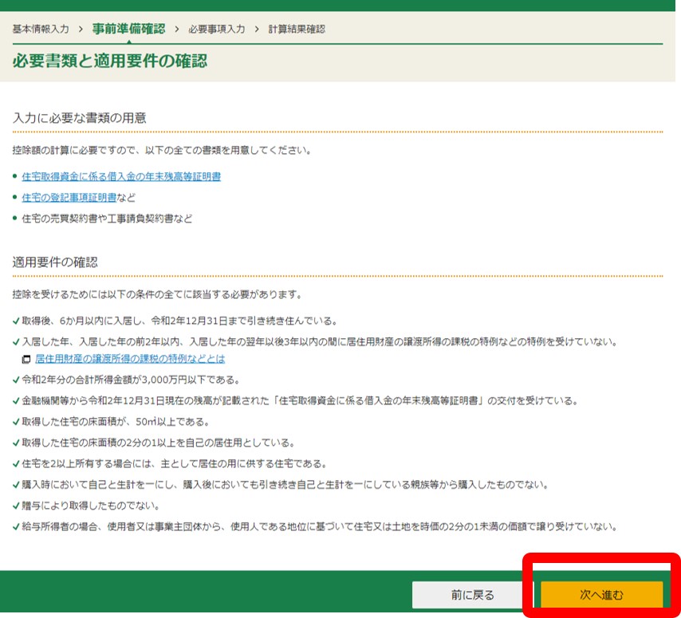Click section title 適用要件の確認
The image size is (681, 618).
point(55,262)
